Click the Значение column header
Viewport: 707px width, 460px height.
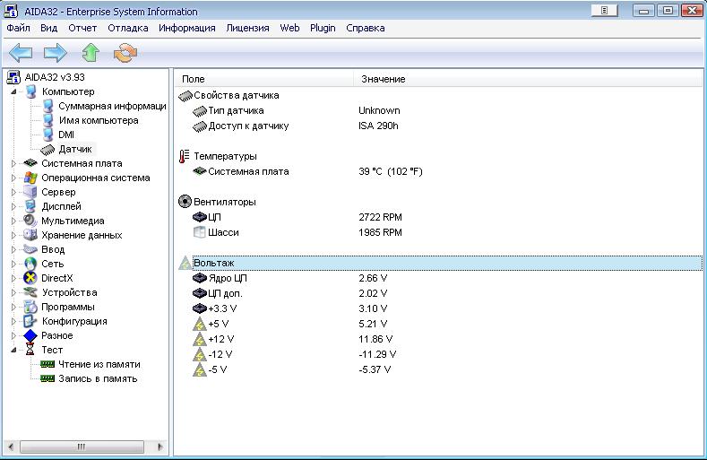[383, 79]
